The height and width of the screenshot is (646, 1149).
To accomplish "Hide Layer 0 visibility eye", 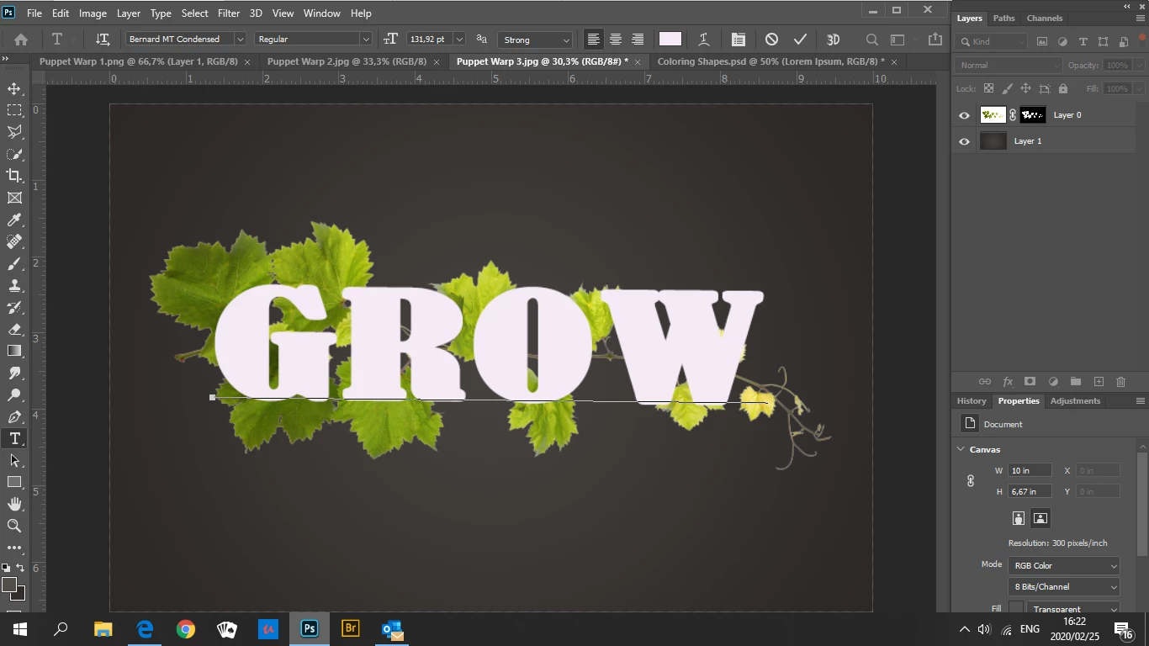I will tap(964, 115).
